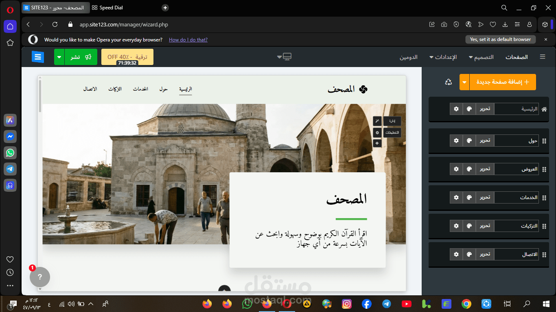This screenshot has width=556, height=312.
Task: Click Opera downloads icon
Action: 505,24
